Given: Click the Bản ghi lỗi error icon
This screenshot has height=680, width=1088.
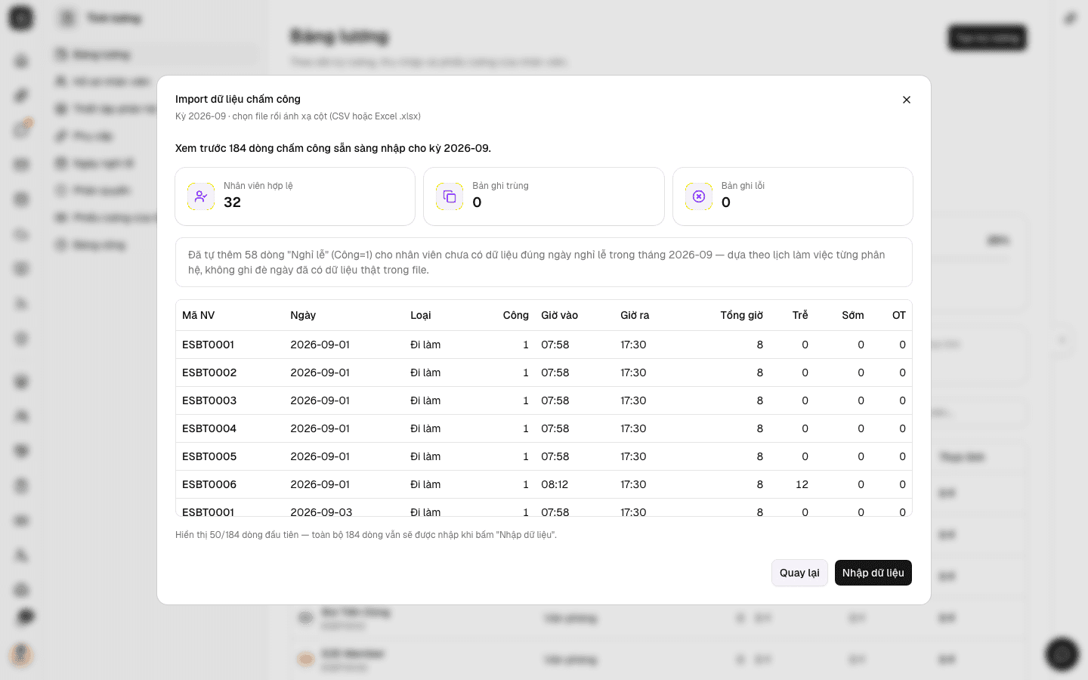Looking at the screenshot, I should point(699,196).
